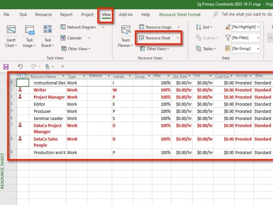Click the Save icon in quick access toolbar
Image resolution: width=273 pixels, height=205 pixels.
[x=6, y=67]
